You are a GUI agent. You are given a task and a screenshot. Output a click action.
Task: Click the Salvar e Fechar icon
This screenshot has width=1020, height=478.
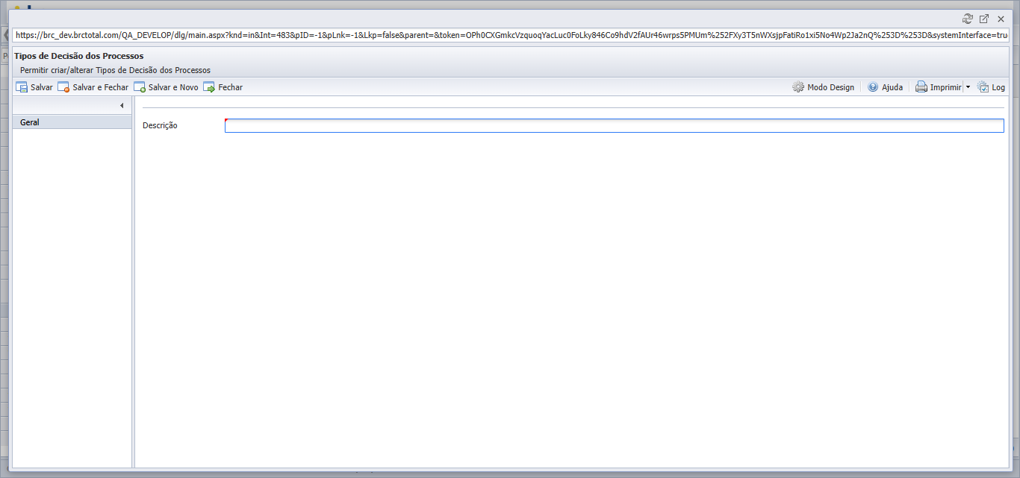tap(63, 87)
